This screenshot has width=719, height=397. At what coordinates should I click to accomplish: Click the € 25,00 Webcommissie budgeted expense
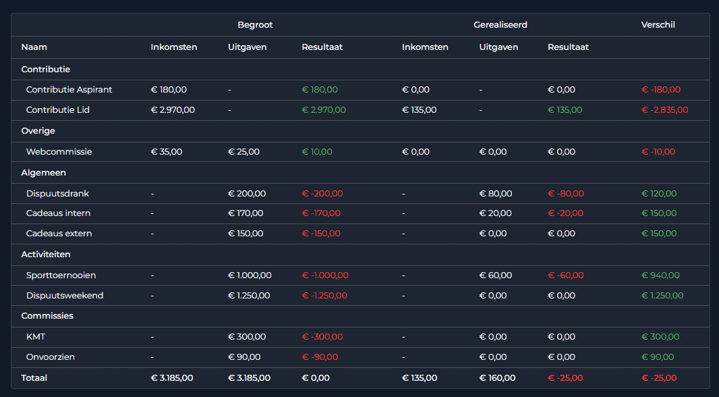pyautogui.click(x=244, y=151)
